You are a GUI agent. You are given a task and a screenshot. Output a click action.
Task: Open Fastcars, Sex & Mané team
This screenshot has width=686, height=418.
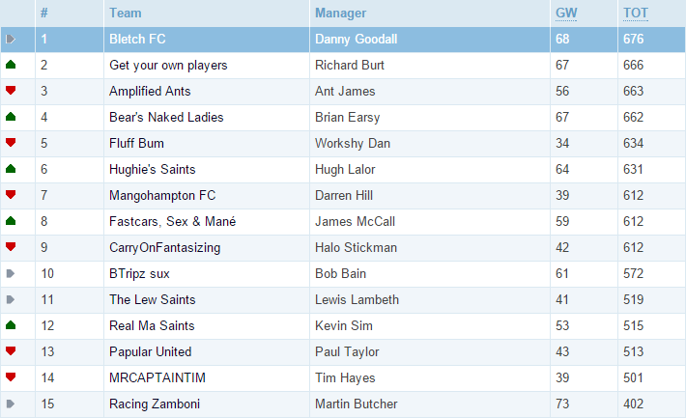click(172, 221)
